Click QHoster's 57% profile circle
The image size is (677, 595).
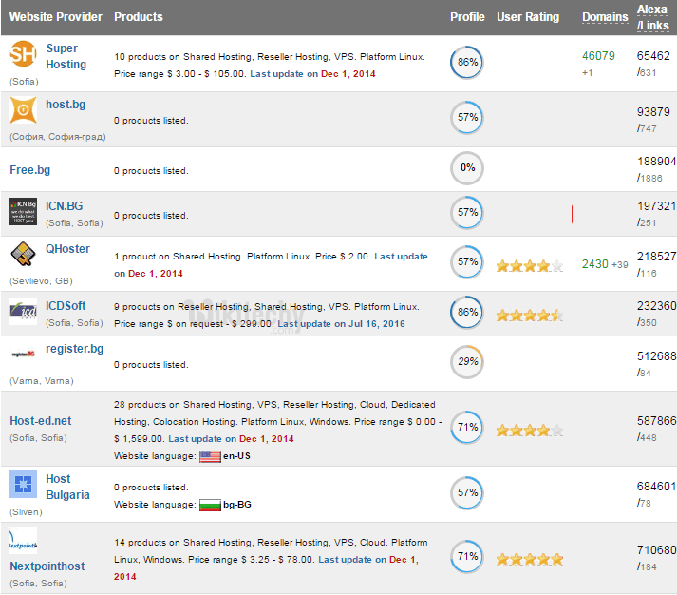point(467,261)
